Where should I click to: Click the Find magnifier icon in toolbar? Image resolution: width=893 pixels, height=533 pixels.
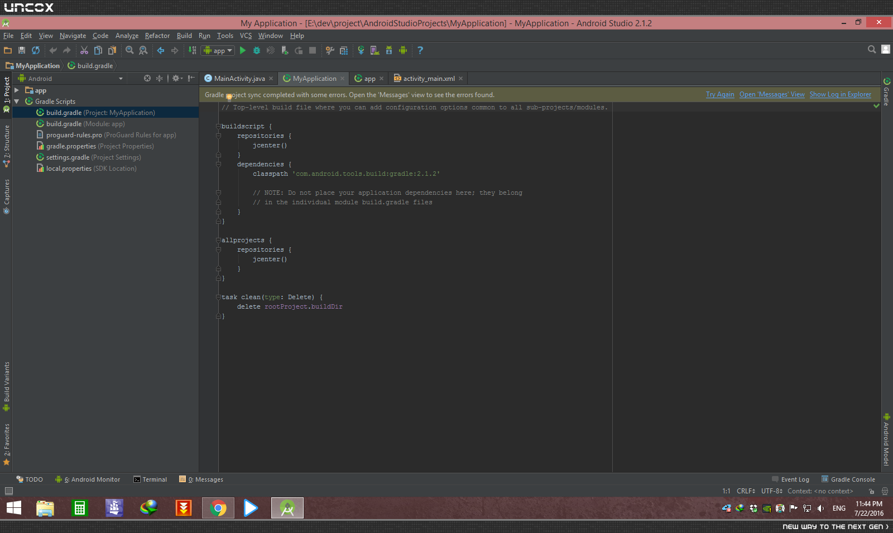click(x=129, y=50)
